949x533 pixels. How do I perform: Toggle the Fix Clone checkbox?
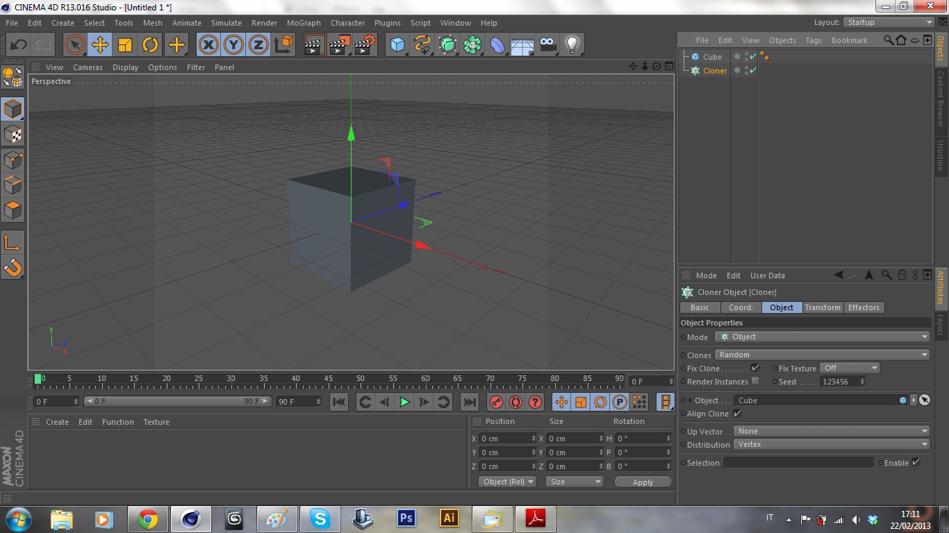pyautogui.click(x=756, y=368)
